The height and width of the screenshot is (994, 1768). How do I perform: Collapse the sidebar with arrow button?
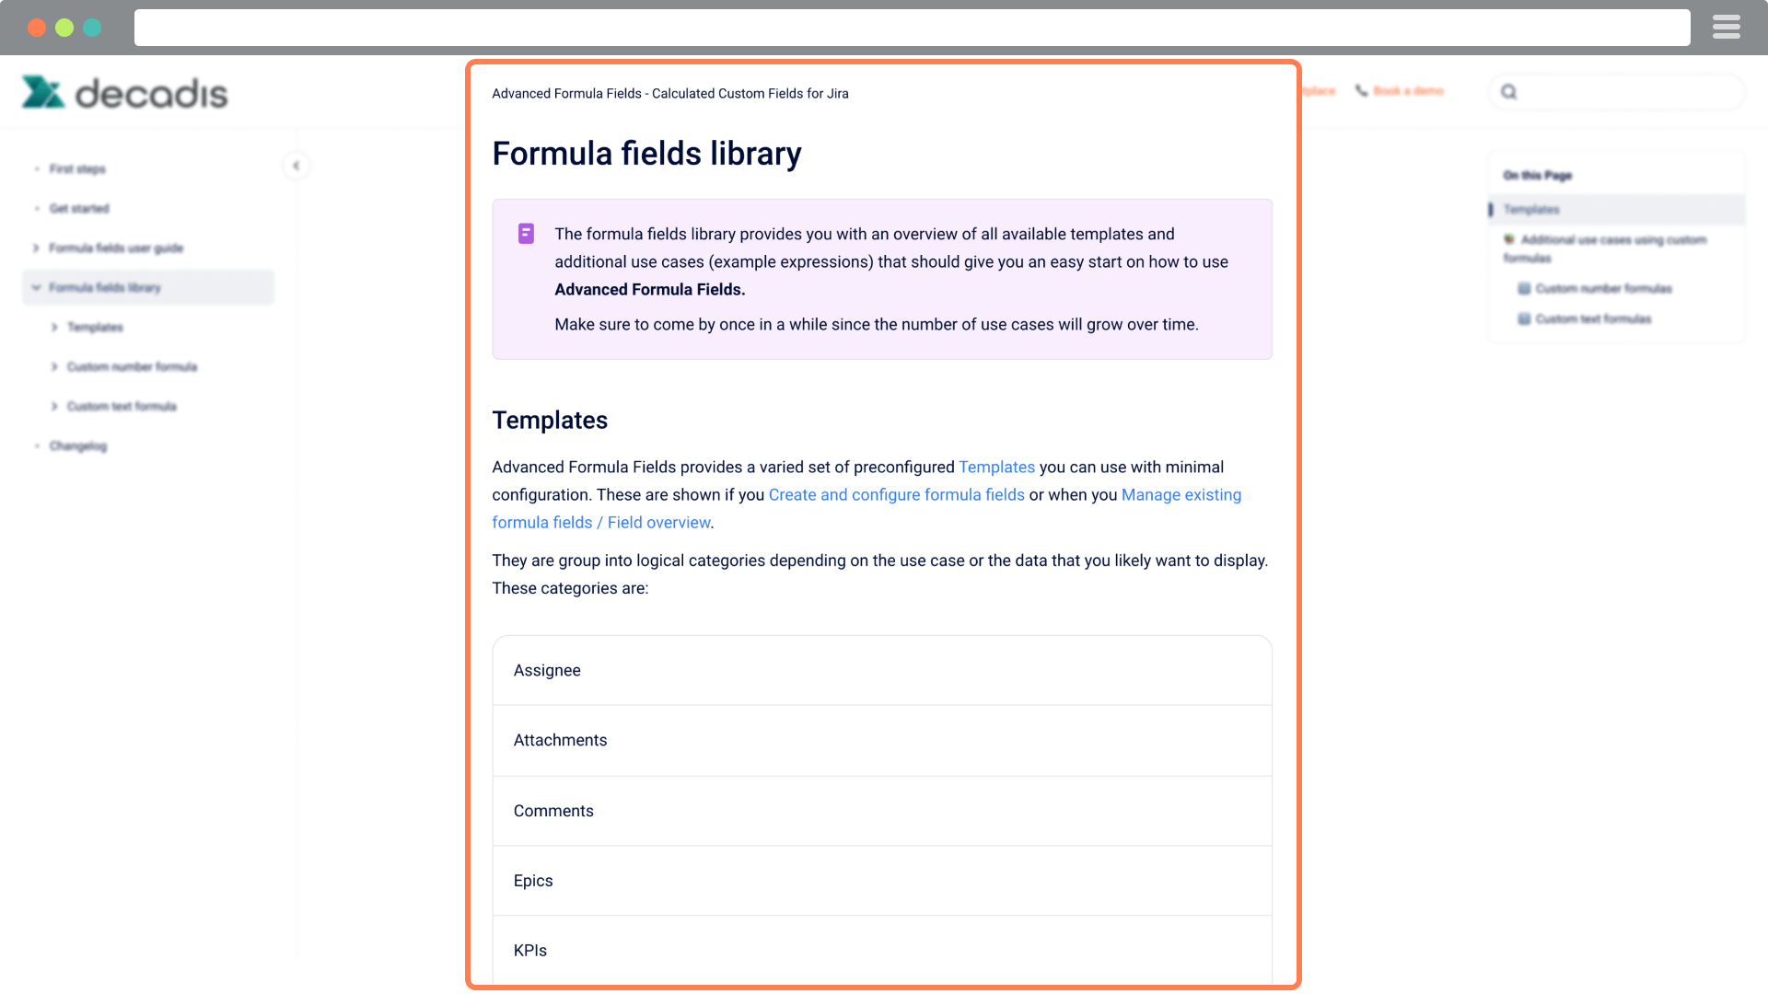(x=296, y=166)
